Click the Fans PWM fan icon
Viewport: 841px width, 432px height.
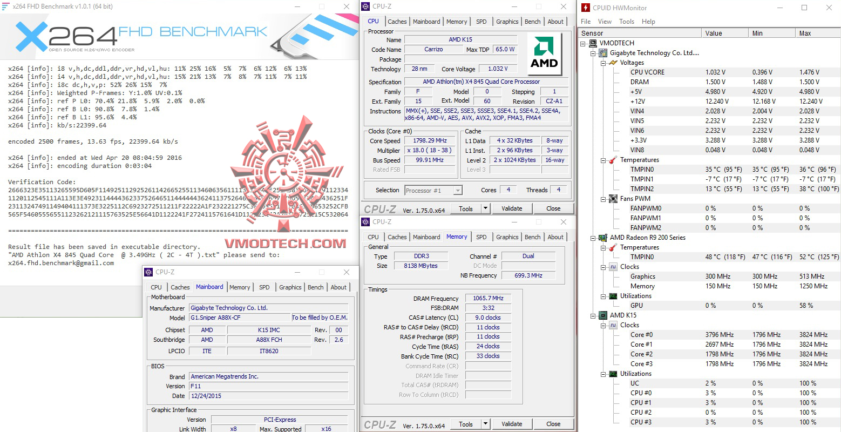pos(613,199)
